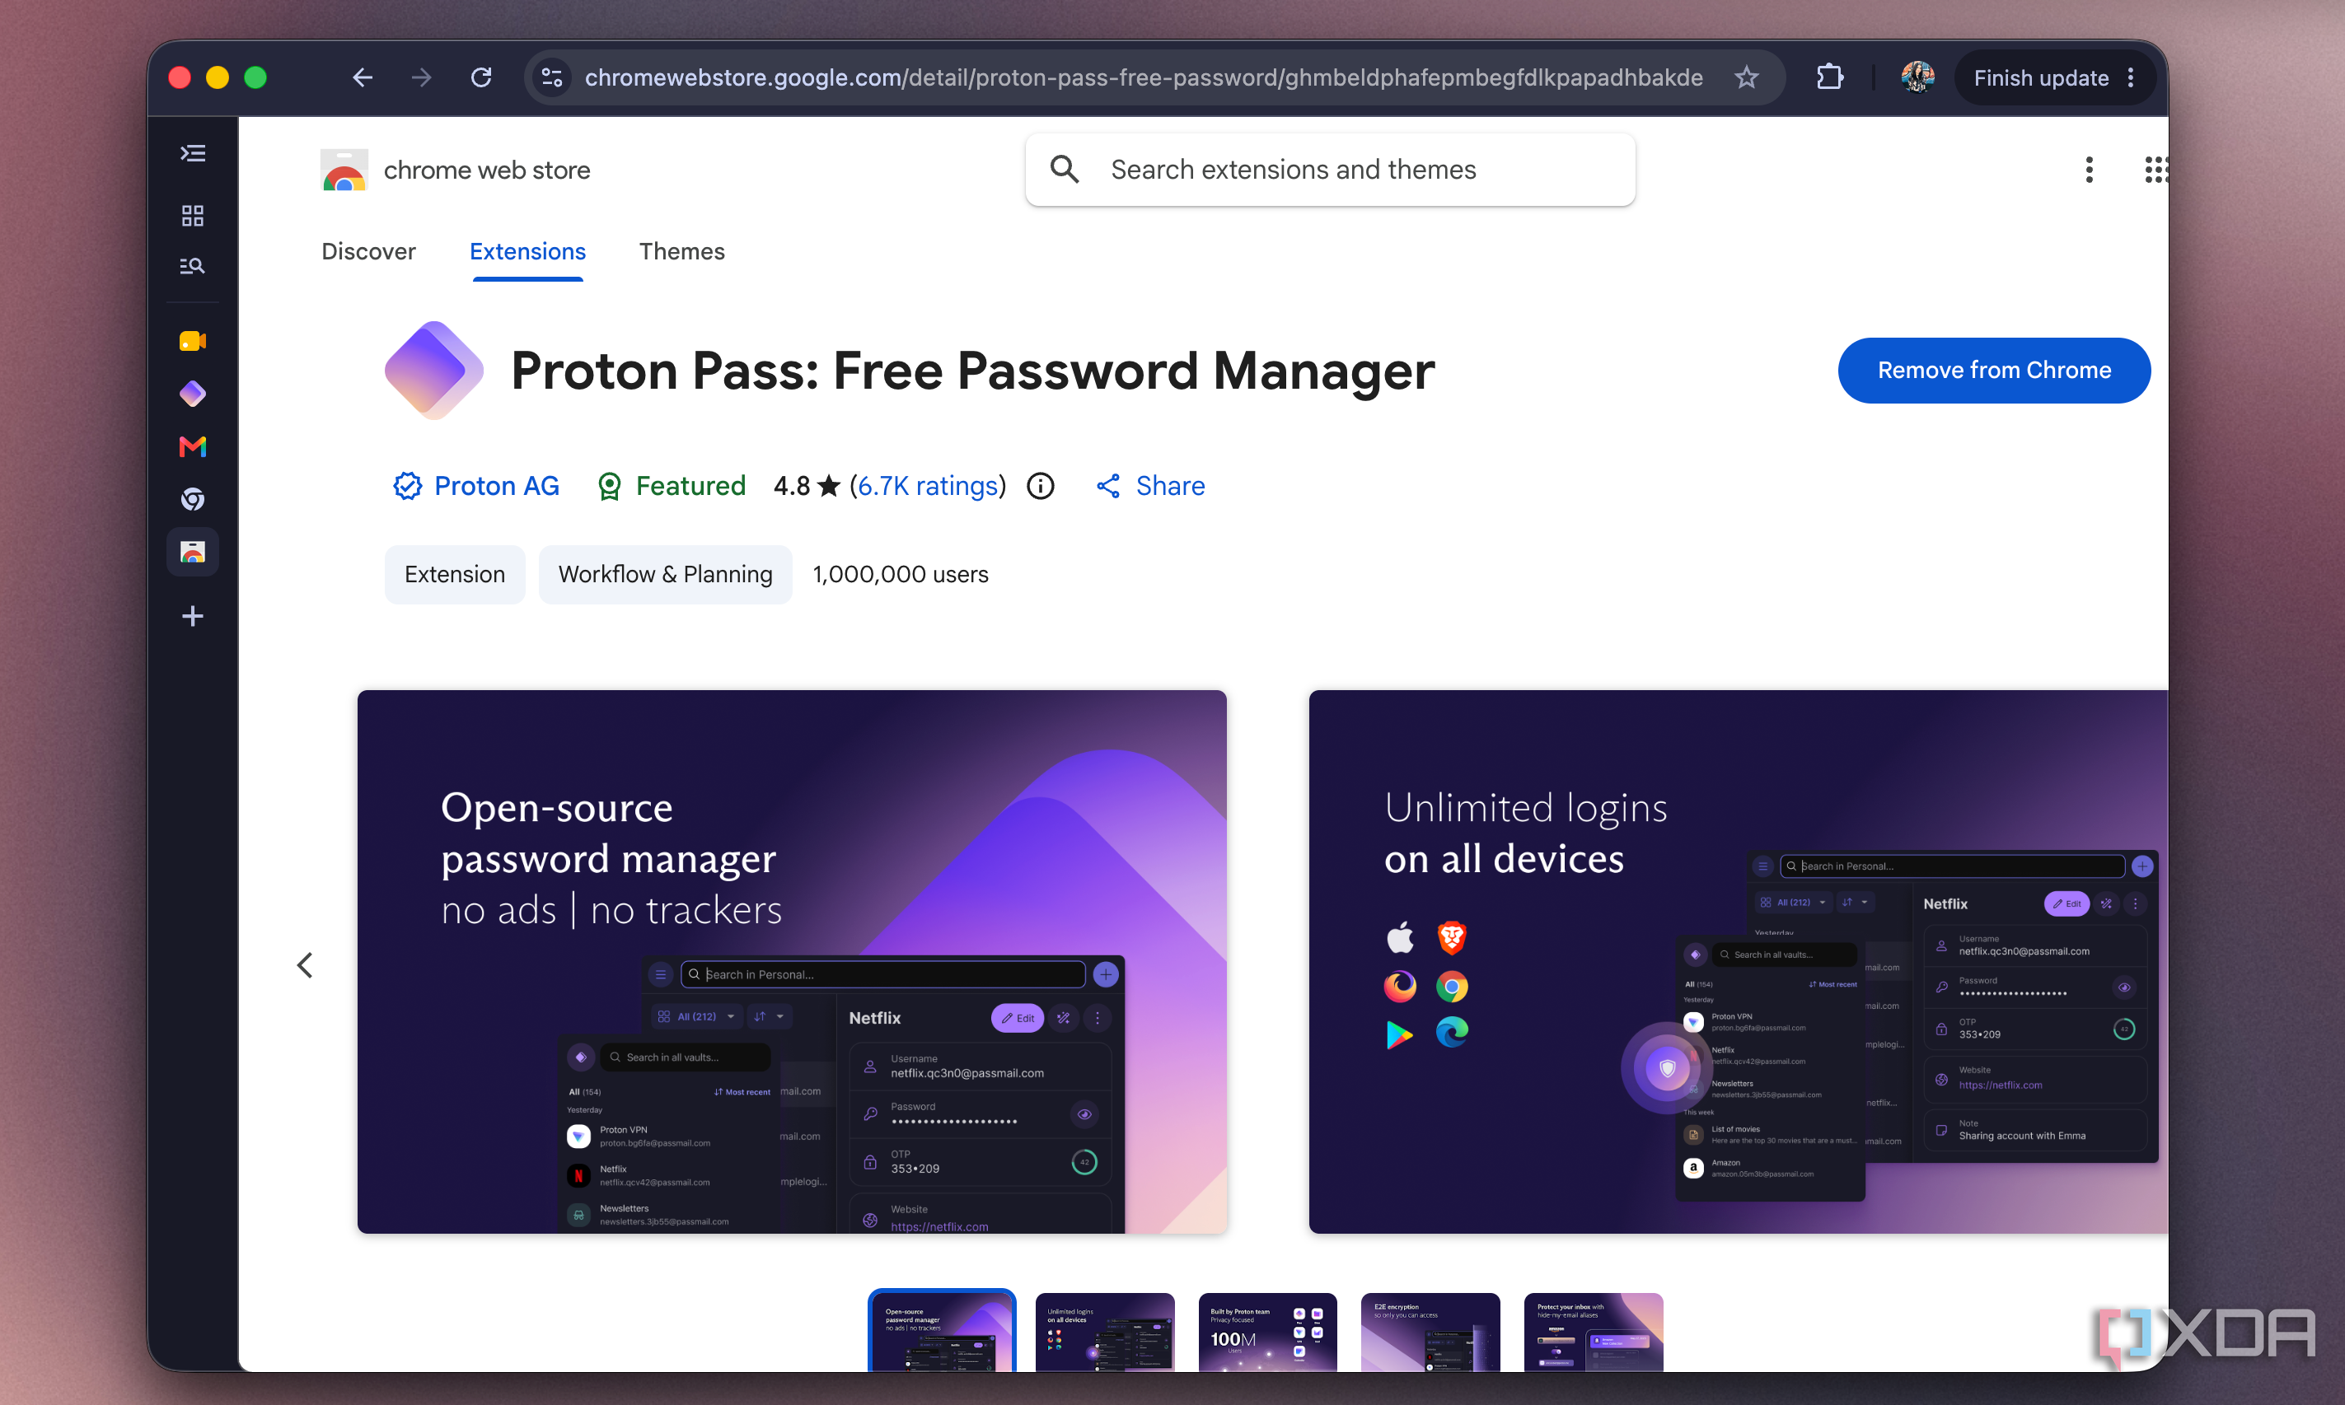Open the browser three-dot menu beside Finish update
Image resolution: width=2345 pixels, height=1405 pixels.
[x=2131, y=77]
